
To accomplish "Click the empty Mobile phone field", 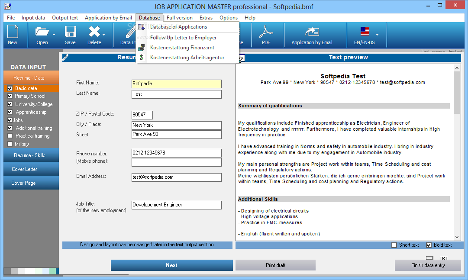I will tap(176, 162).
